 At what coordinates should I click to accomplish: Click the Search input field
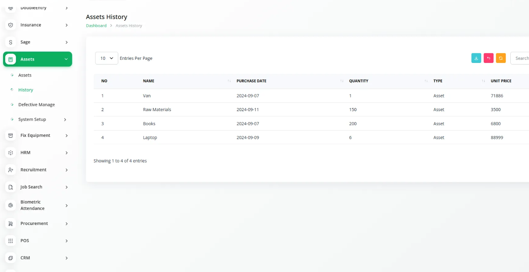520,58
